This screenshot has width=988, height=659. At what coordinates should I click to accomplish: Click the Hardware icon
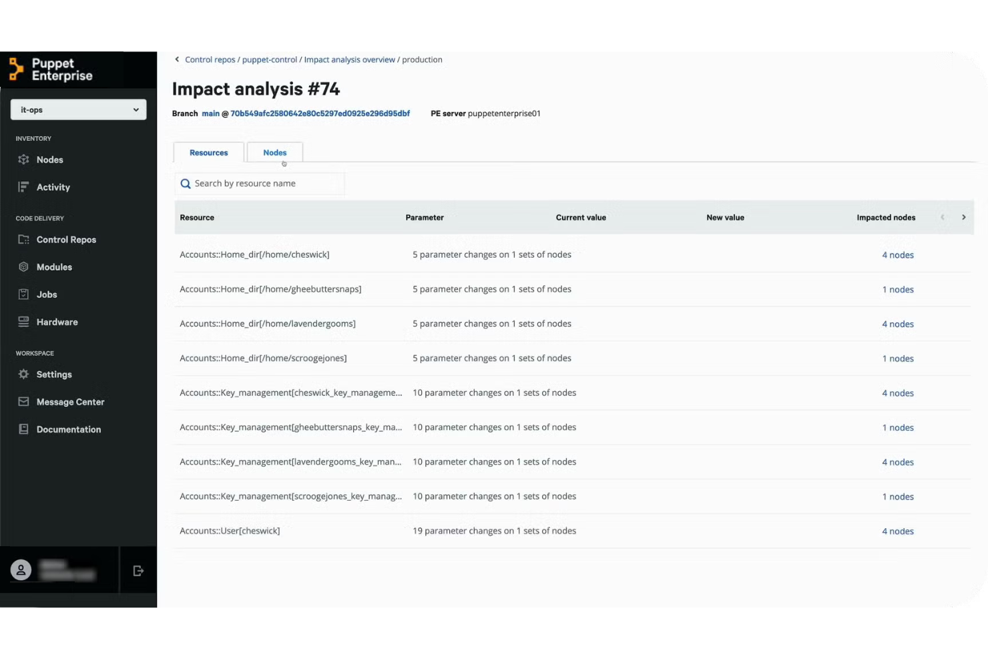[23, 321]
